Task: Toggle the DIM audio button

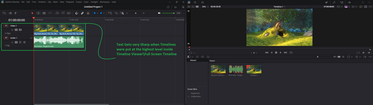Action: click(178, 13)
